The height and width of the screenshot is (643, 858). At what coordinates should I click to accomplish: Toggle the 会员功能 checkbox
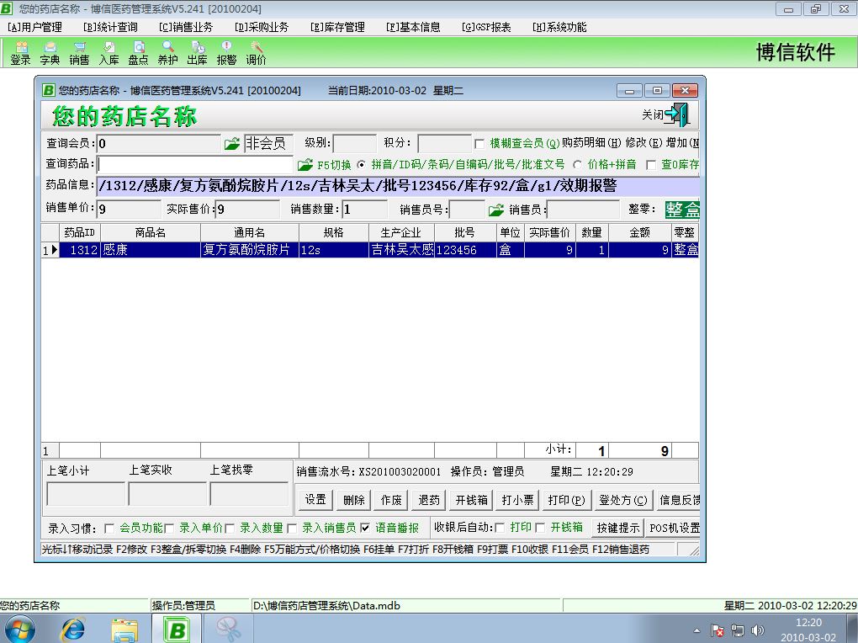[x=109, y=529]
